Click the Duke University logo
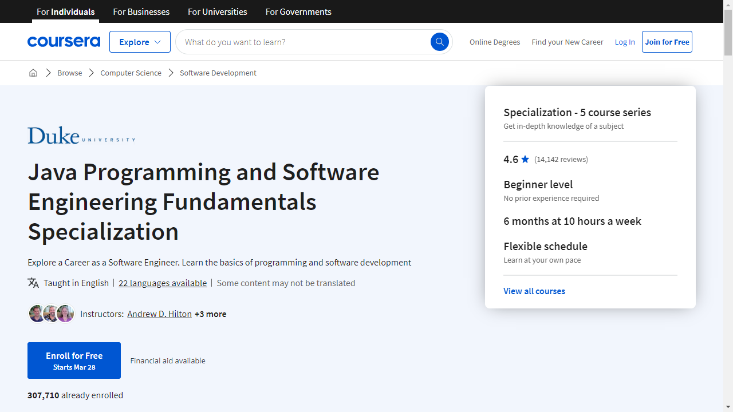The image size is (733, 412). pos(81,136)
